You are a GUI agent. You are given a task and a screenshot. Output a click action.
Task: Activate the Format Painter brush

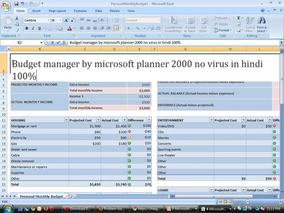pyautogui.click(x=17, y=30)
